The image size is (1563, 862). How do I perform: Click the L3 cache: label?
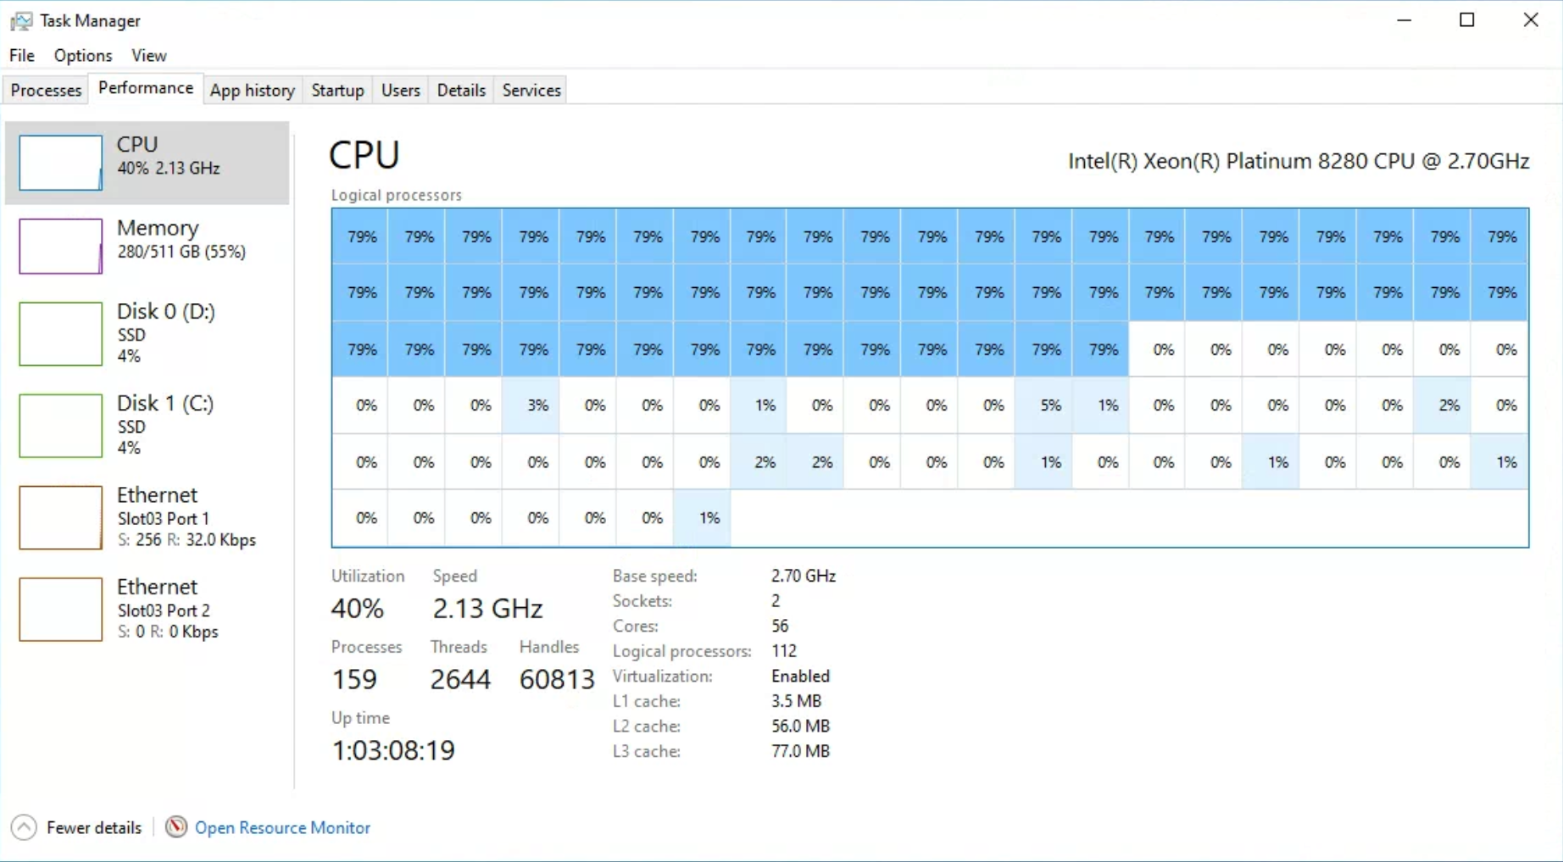[647, 751]
